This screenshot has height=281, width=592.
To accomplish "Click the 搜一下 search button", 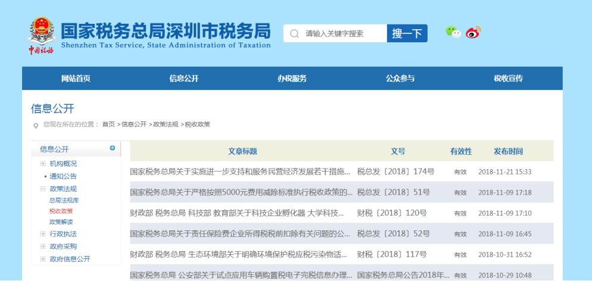I will 407,33.
